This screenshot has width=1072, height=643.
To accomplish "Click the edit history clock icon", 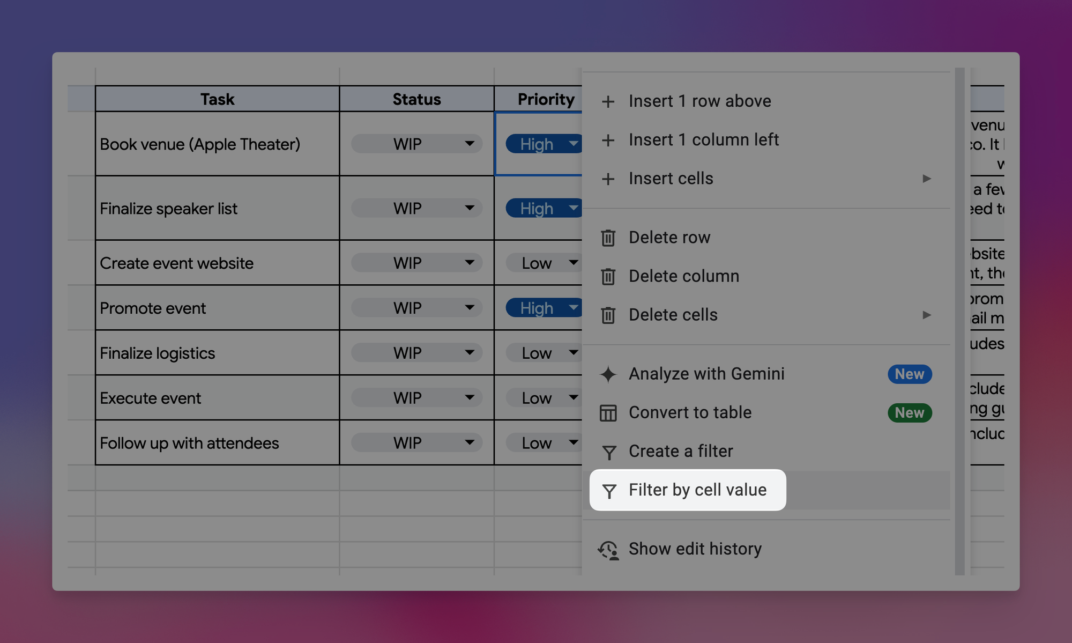I will (x=608, y=550).
